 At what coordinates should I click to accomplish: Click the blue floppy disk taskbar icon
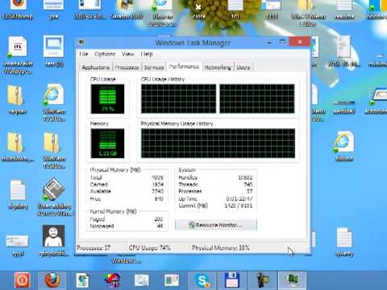(232, 280)
